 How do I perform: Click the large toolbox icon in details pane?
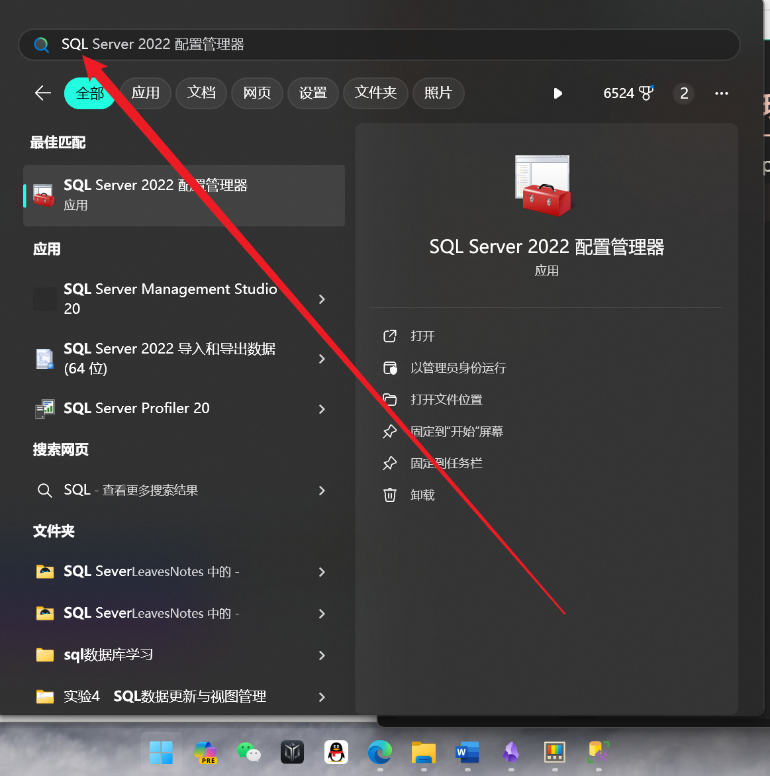[x=544, y=185]
